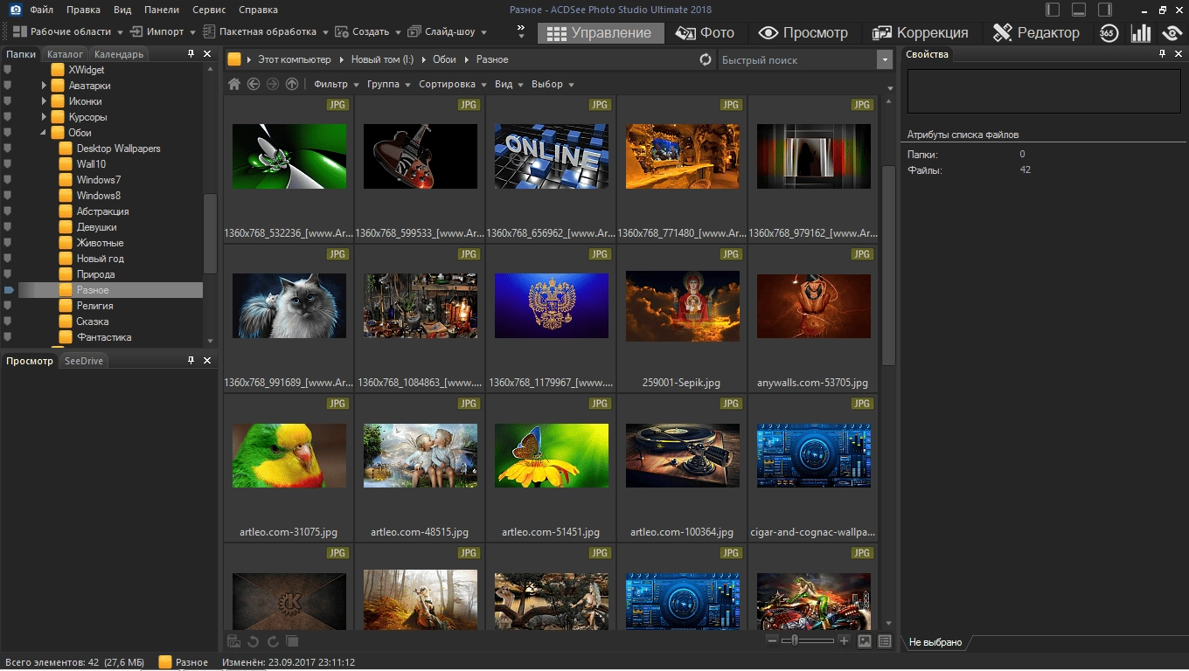Viewport: 1189px width, 671px height.
Task: Switch to Фото mode
Action: 705,33
